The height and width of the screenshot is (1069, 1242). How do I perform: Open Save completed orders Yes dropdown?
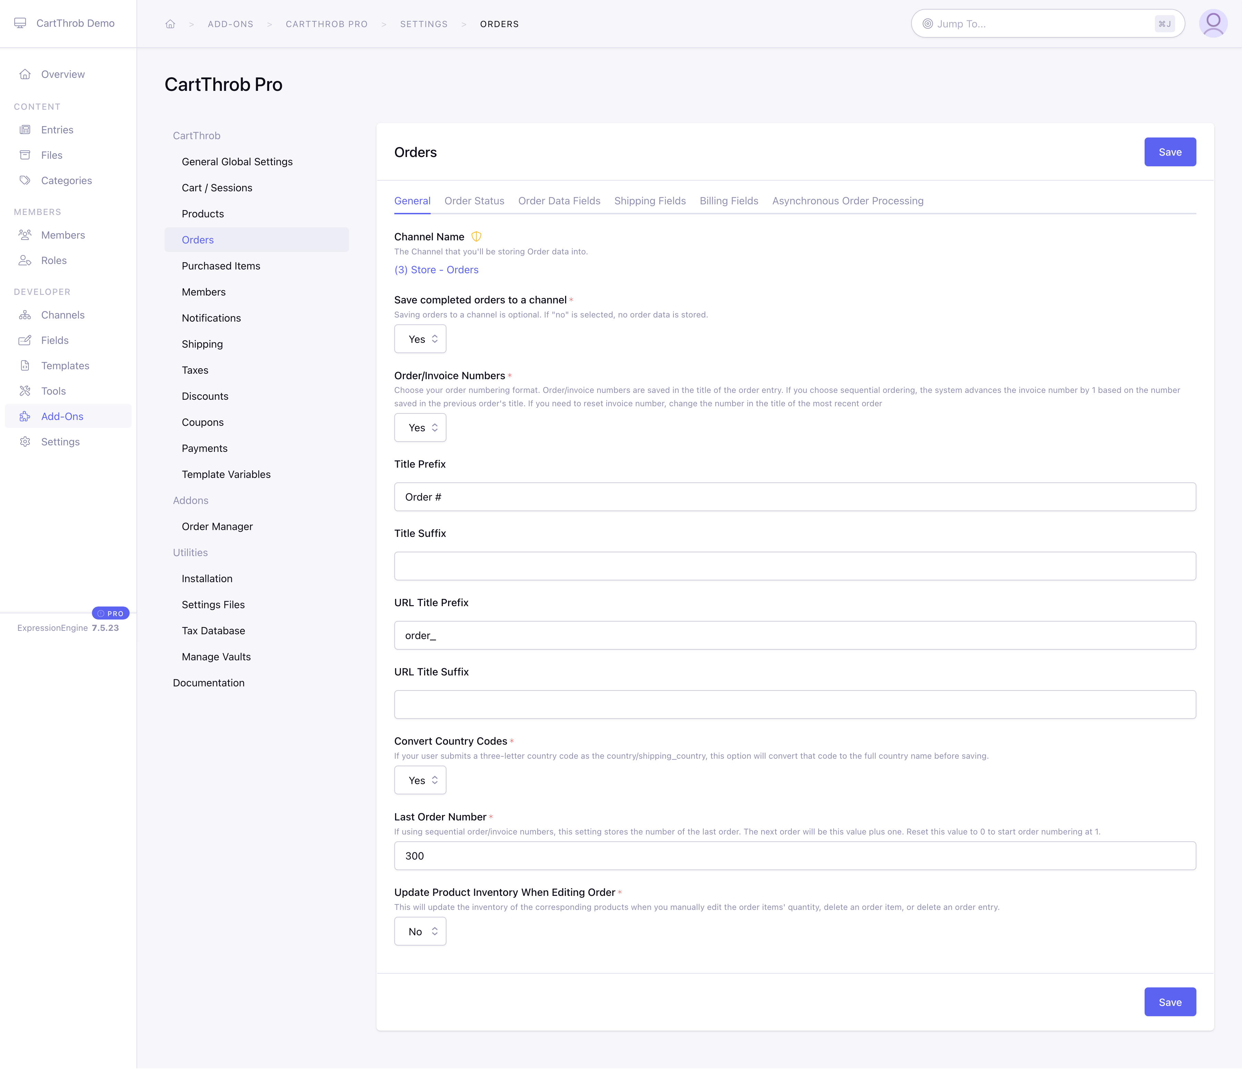click(420, 339)
